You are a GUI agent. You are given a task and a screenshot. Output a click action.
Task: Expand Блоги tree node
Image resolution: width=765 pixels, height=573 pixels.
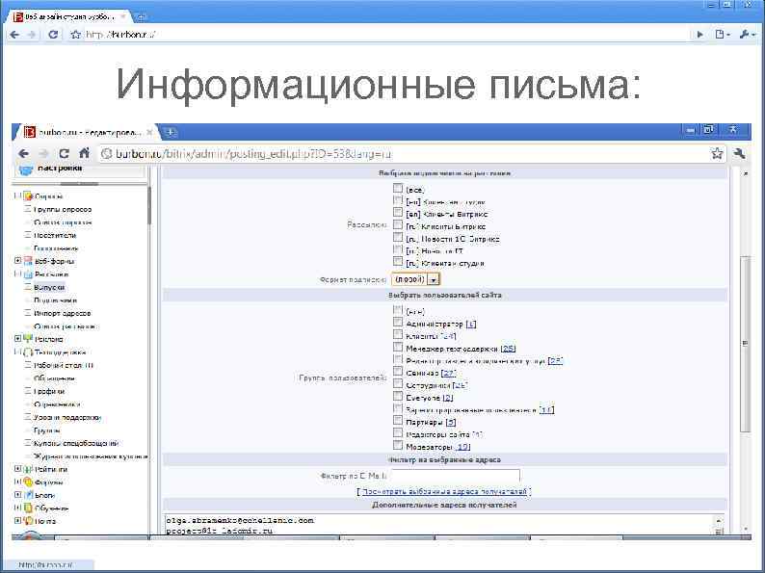coord(17,495)
